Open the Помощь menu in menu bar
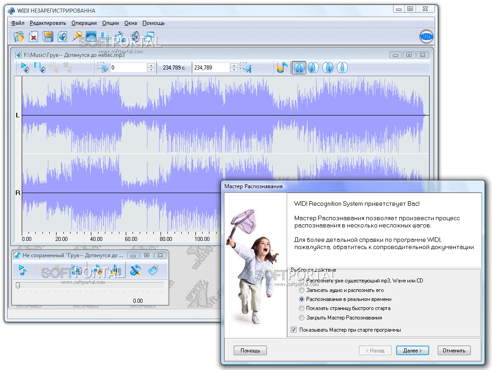This screenshot has width=492, height=370. (x=153, y=23)
